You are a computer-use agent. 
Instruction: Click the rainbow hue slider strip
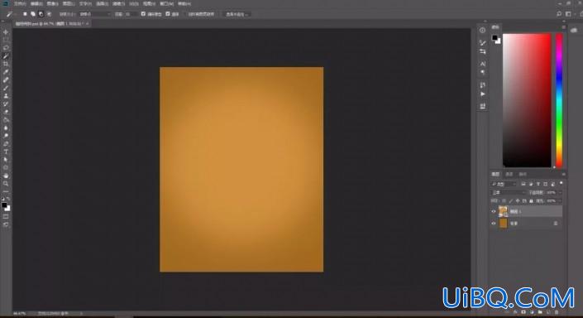(559, 100)
